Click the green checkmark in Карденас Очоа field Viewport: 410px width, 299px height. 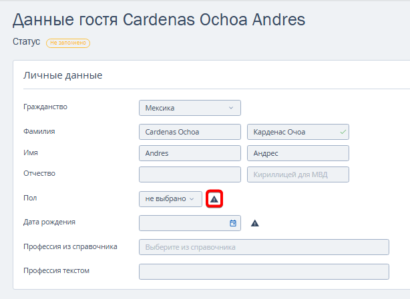pos(343,132)
